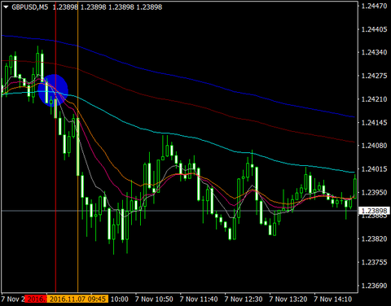Click the 10:00 time label on axis
Screen dimensions: 391x306
pos(120,299)
